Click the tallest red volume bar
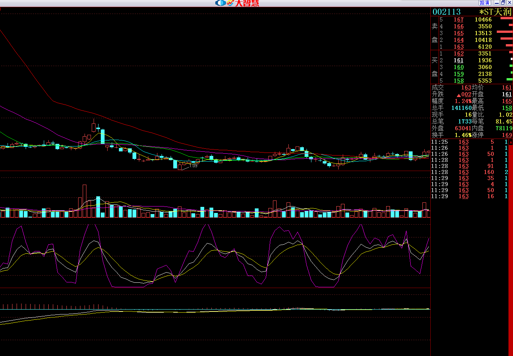513x356 pixels. coord(85,201)
